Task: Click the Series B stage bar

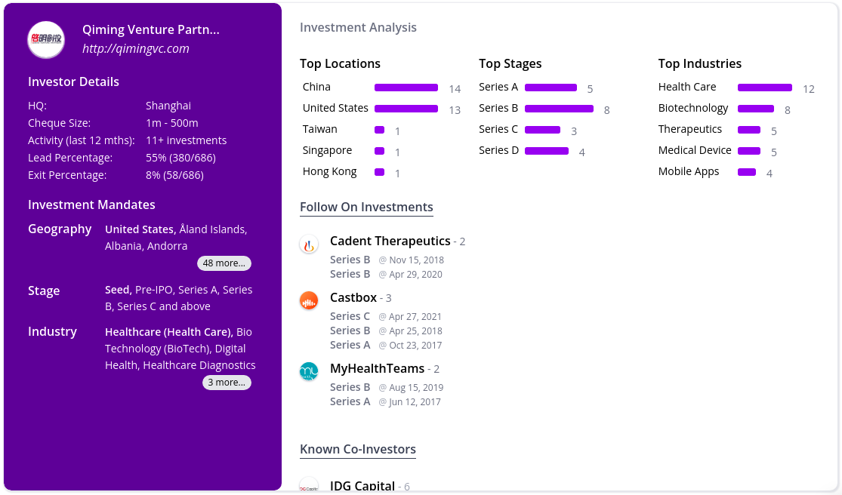Action: (559, 109)
